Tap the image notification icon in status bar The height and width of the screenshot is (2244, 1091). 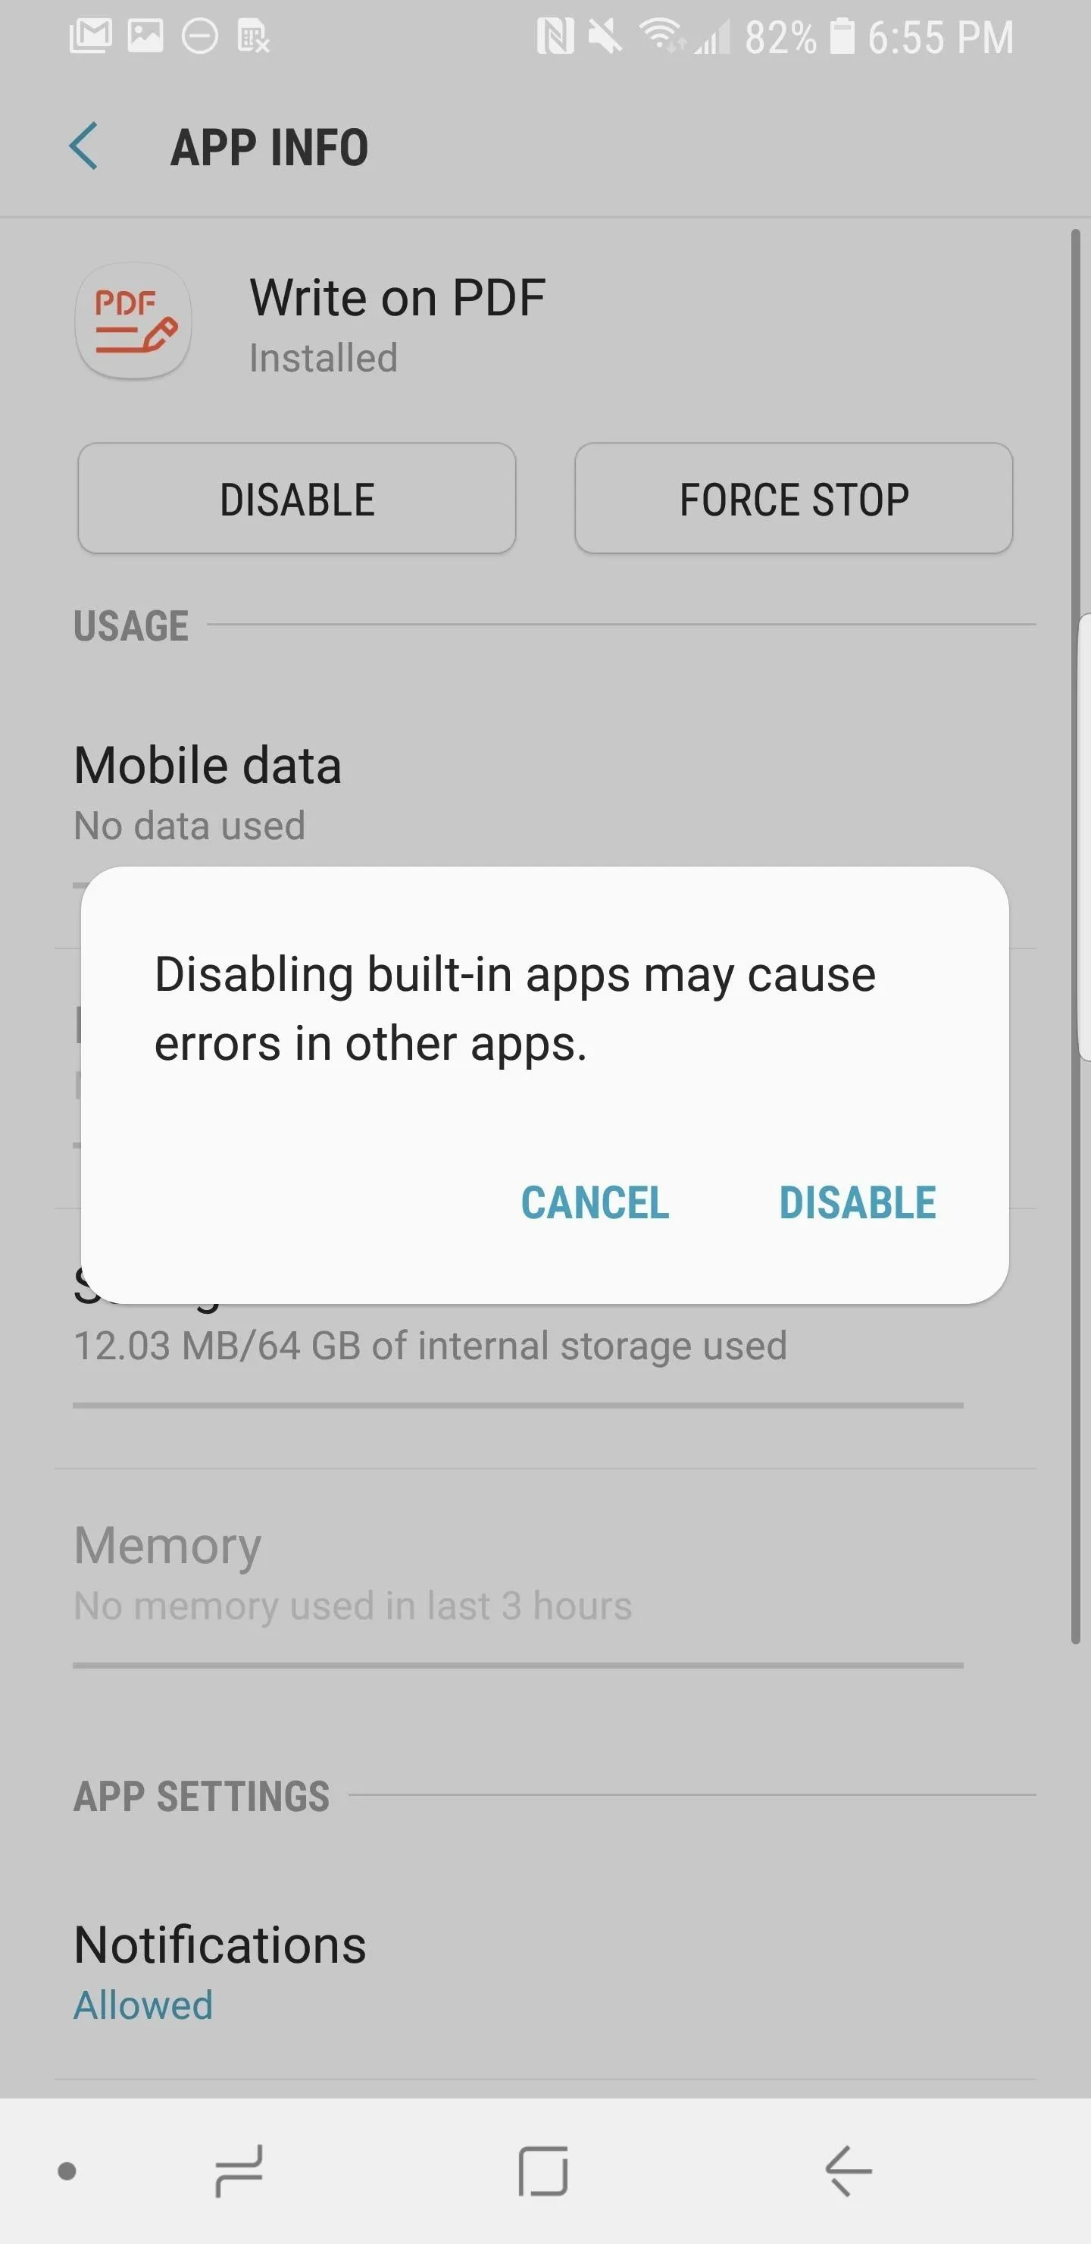(145, 36)
